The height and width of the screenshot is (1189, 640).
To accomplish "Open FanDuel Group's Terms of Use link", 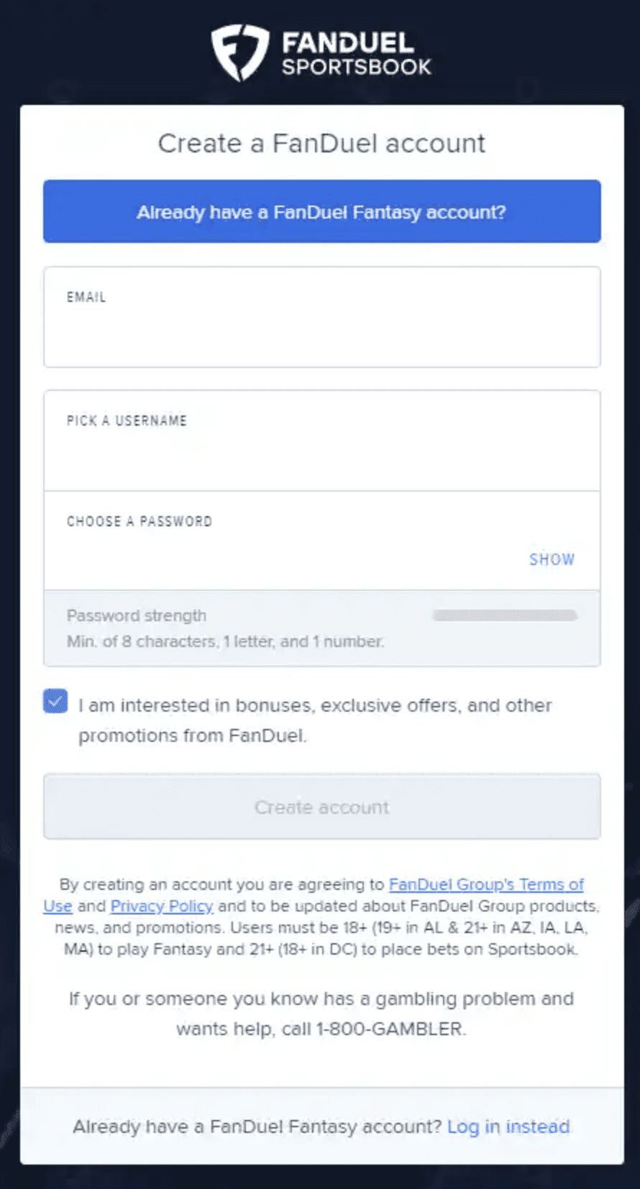I will click(486, 884).
